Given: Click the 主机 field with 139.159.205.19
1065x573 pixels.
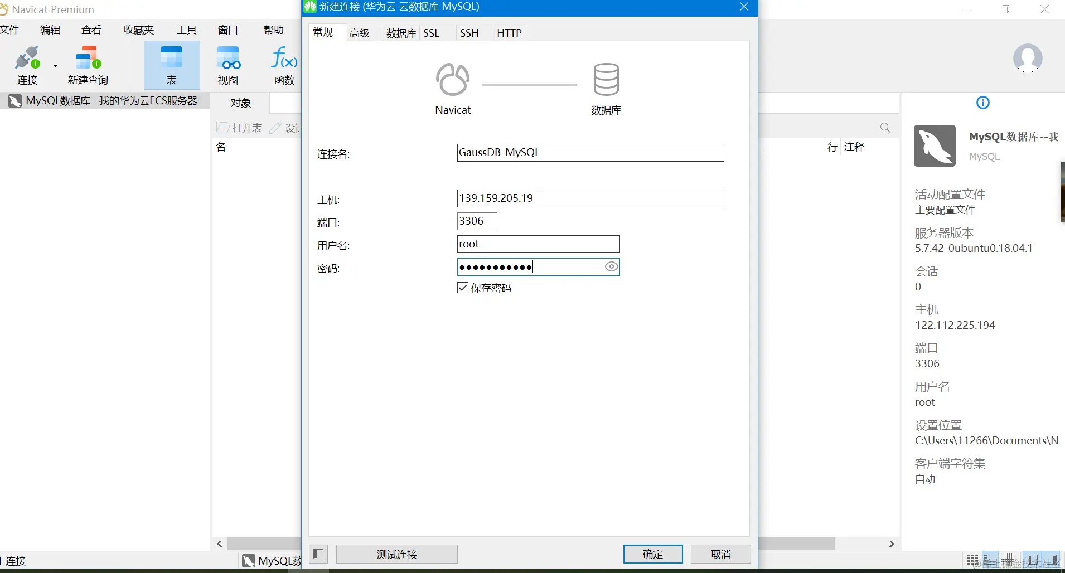Looking at the screenshot, I should coord(590,198).
